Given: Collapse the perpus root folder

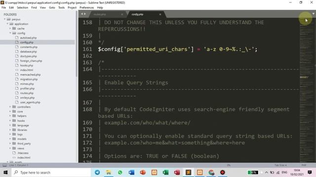Looking at the screenshot, I should (x=5, y=19).
